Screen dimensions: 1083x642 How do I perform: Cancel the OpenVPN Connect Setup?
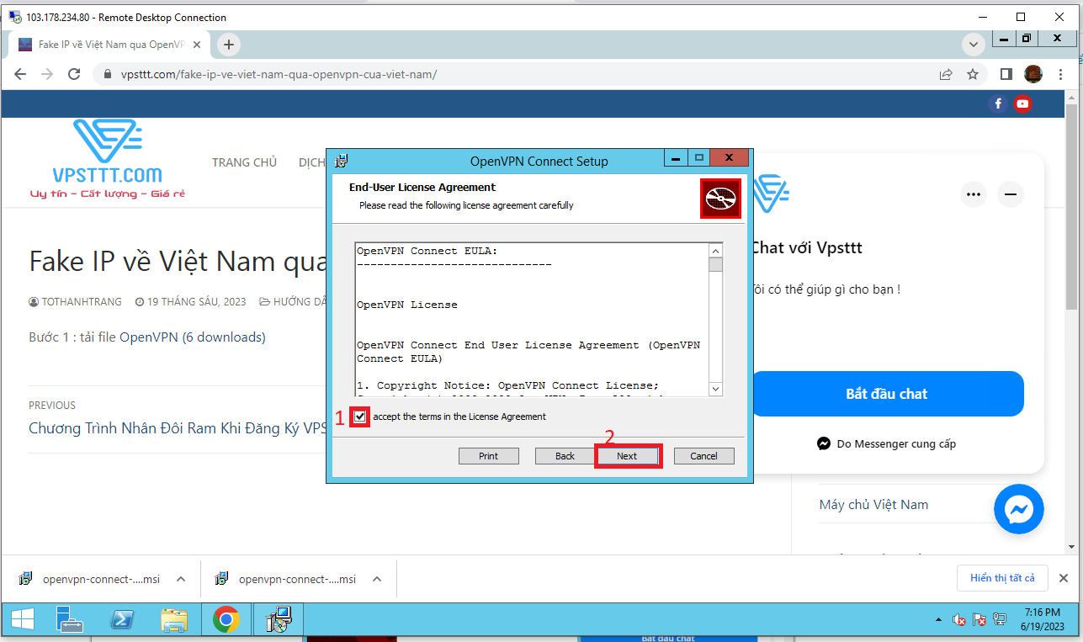tap(704, 456)
